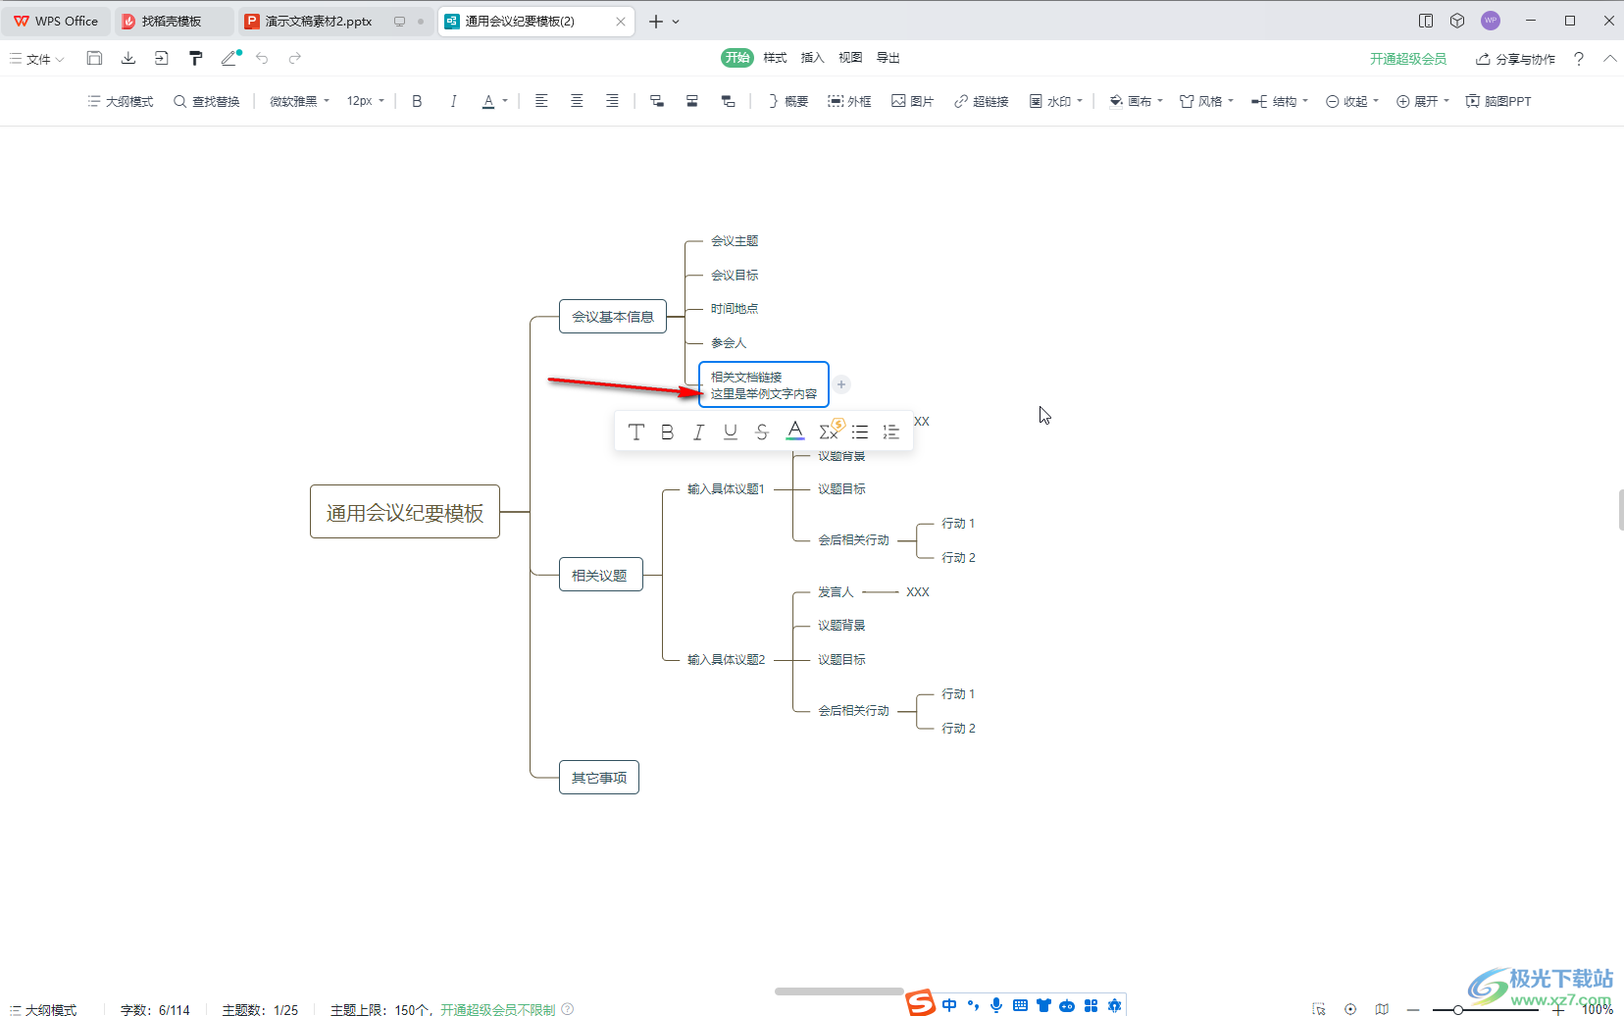Open the canvas (画布) dropdown
Image resolution: width=1624 pixels, height=1016 pixels.
pyautogui.click(x=1136, y=101)
